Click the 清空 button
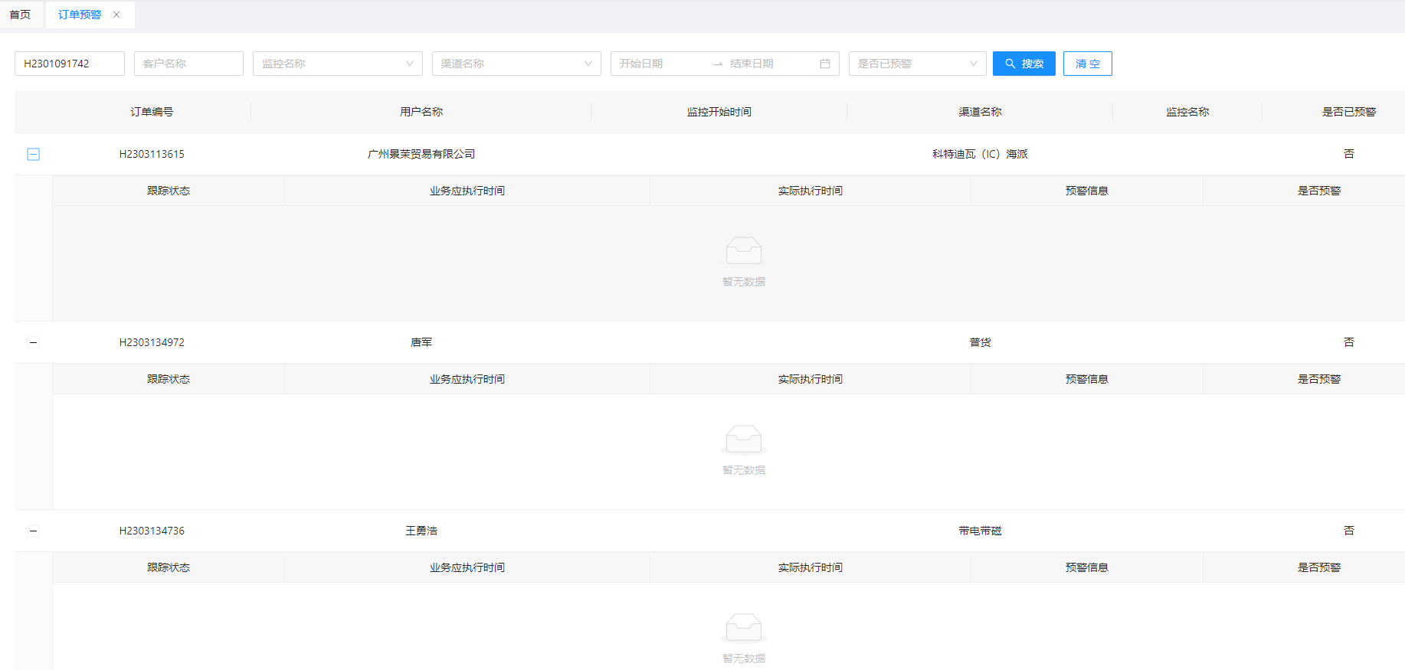1405x670 pixels. coord(1087,64)
